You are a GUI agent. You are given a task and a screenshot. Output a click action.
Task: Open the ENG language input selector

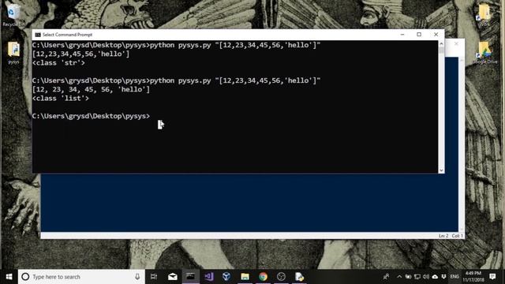pos(454,277)
